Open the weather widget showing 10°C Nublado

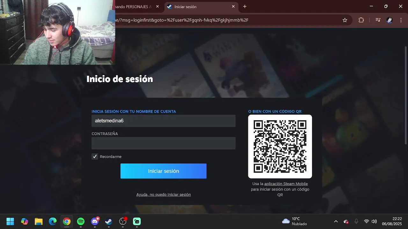click(295, 221)
